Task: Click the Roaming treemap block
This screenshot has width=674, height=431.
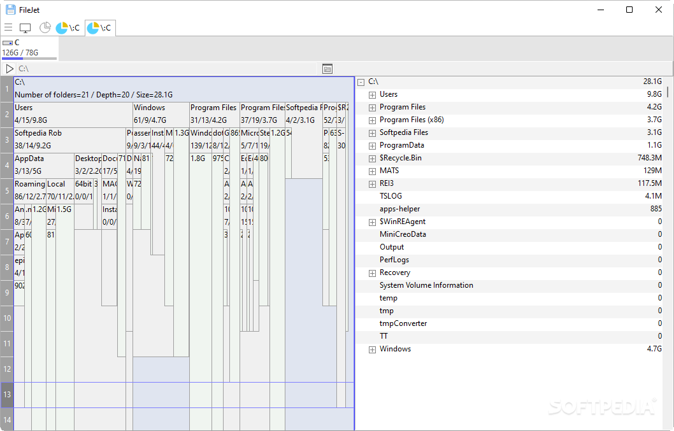Action: [30, 190]
